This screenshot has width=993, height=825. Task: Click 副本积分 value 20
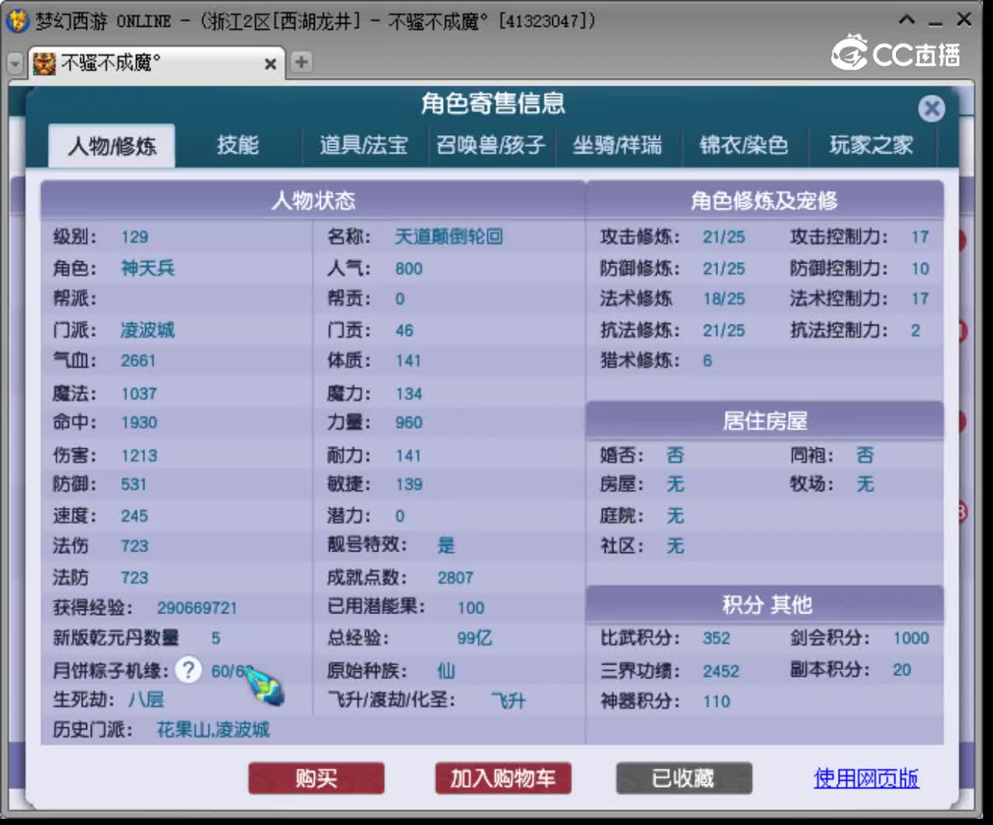(901, 670)
